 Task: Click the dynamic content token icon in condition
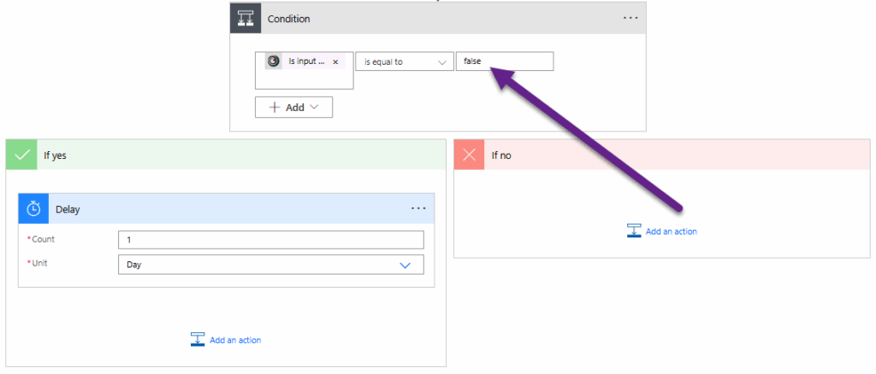point(274,61)
